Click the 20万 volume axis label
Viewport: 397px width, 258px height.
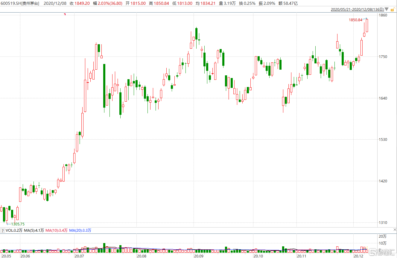(382, 236)
